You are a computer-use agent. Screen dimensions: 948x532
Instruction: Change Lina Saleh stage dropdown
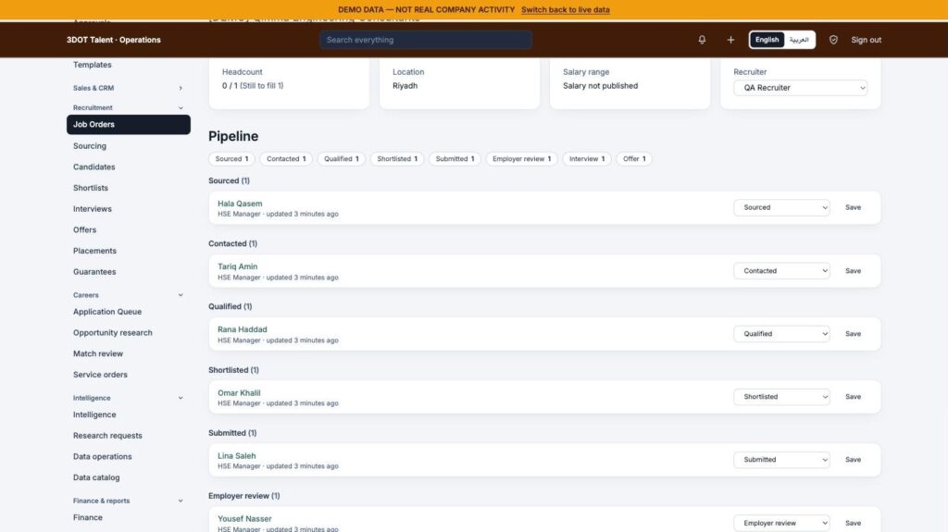coord(781,460)
